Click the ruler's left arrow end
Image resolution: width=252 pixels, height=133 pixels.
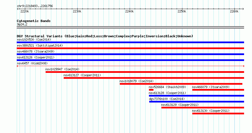[x=18, y=9]
